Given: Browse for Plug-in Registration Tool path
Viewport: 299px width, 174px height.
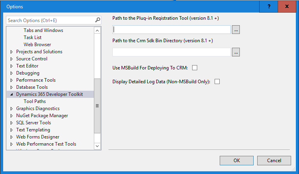Looking at the screenshot, I should [x=236, y=30].
